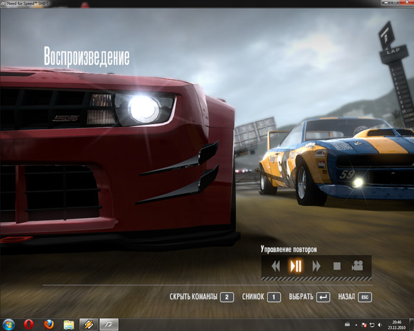Viewport: 414px width, 331px height.
Task: Click the Скрыть команды label
Action: pos(193,297)
